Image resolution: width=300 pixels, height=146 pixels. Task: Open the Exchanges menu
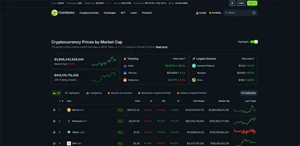[109, 13]
